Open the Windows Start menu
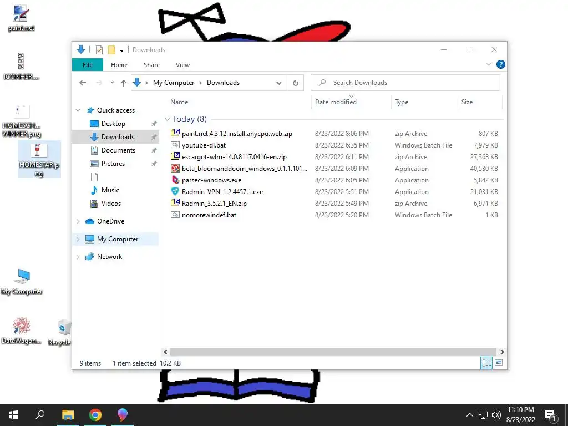Screen dimensions: 568x426 pos(13,415)
